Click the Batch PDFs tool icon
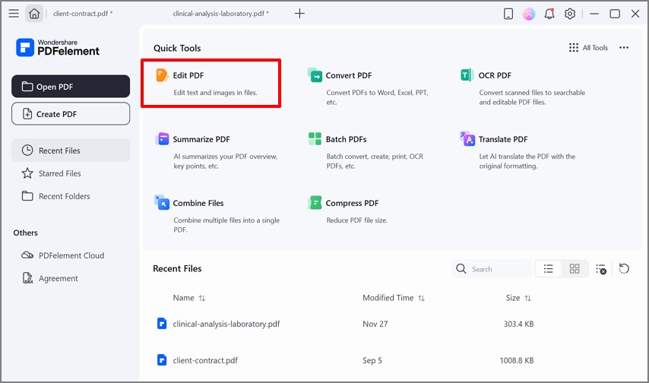The width and height of the screenshot is (649, 383). [x=315, y=139]
